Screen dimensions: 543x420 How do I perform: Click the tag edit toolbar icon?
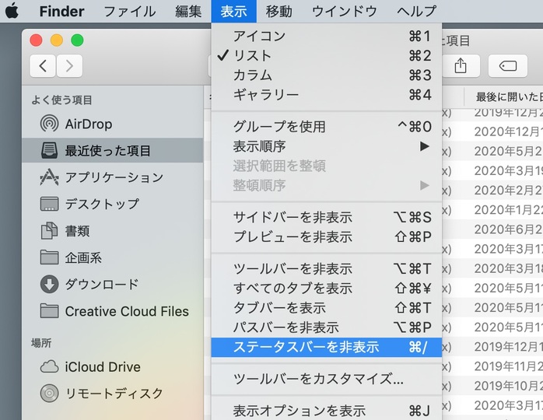pos(508,65)
